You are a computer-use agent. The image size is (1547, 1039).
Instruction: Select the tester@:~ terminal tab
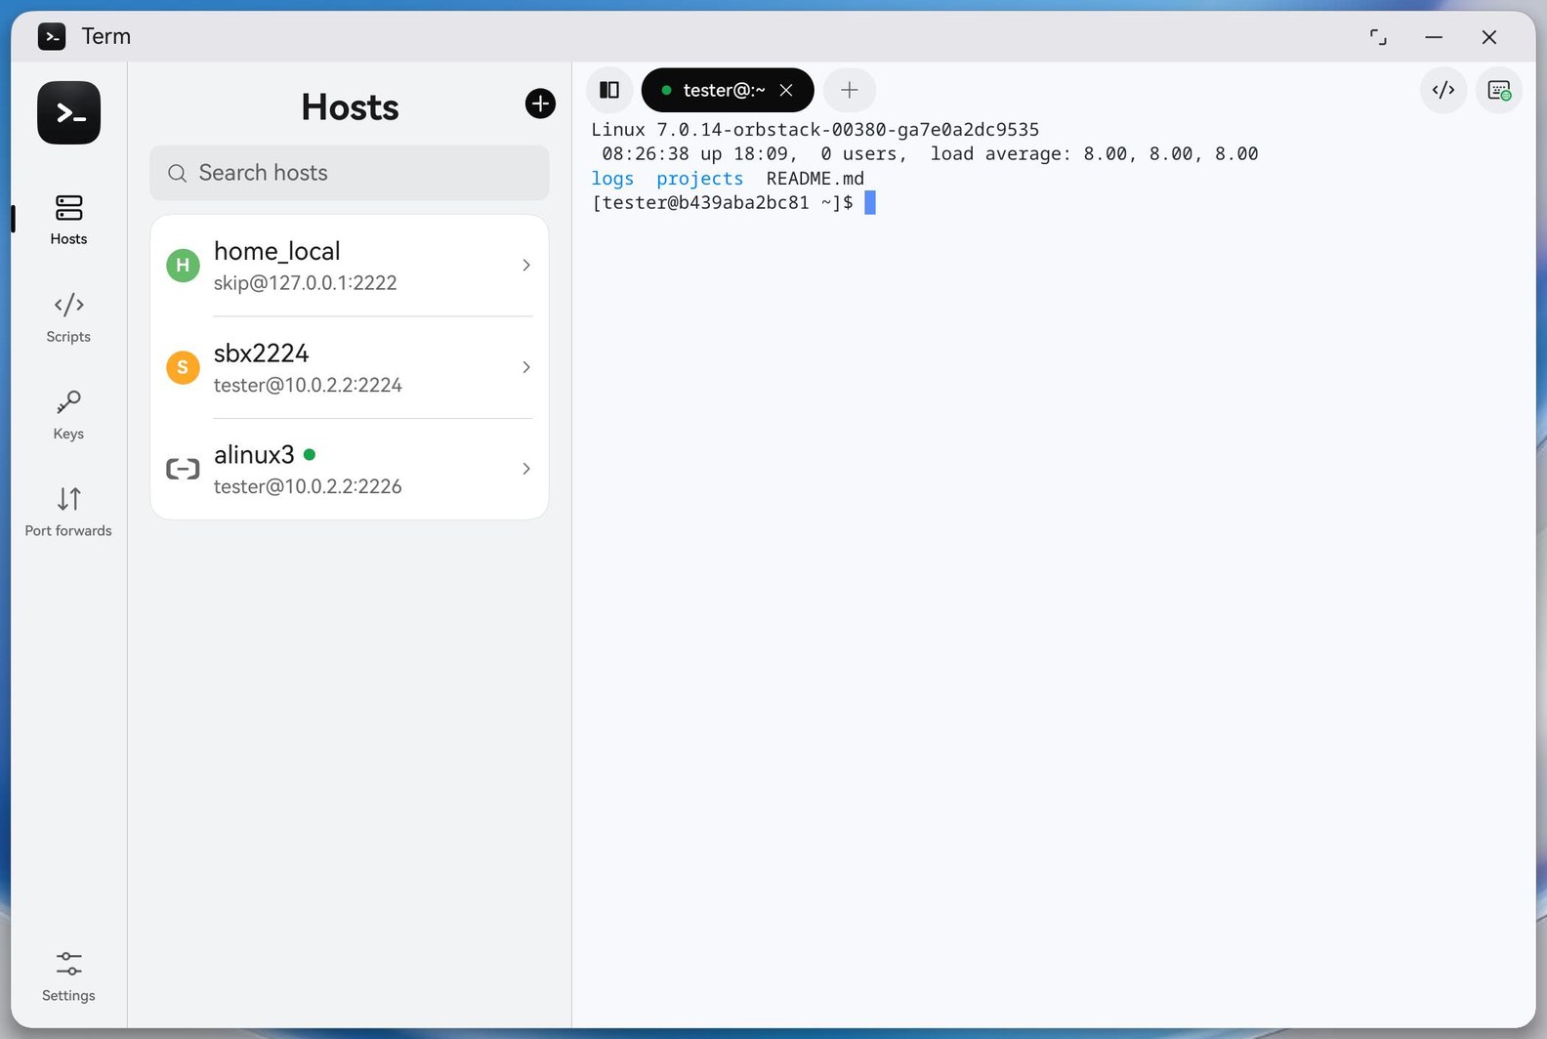click(x=728, y=90)
